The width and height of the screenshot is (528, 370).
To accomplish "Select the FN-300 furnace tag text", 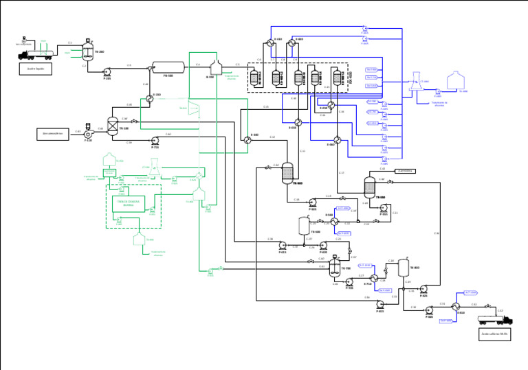I will point(168,76).
